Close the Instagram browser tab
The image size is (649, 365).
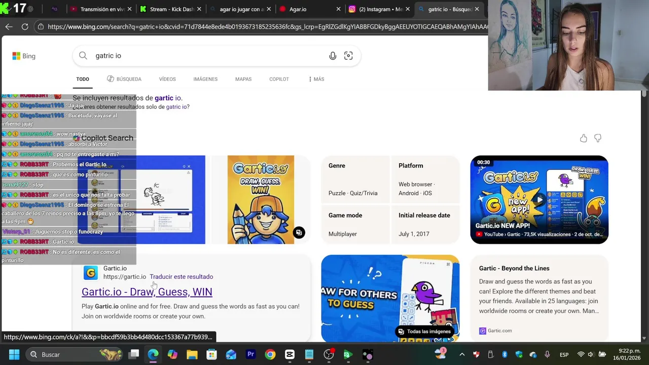[408, 9]
